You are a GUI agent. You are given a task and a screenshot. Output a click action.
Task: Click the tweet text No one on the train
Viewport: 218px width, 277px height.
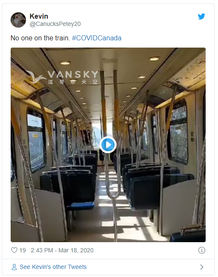click(x=40, y=38)
